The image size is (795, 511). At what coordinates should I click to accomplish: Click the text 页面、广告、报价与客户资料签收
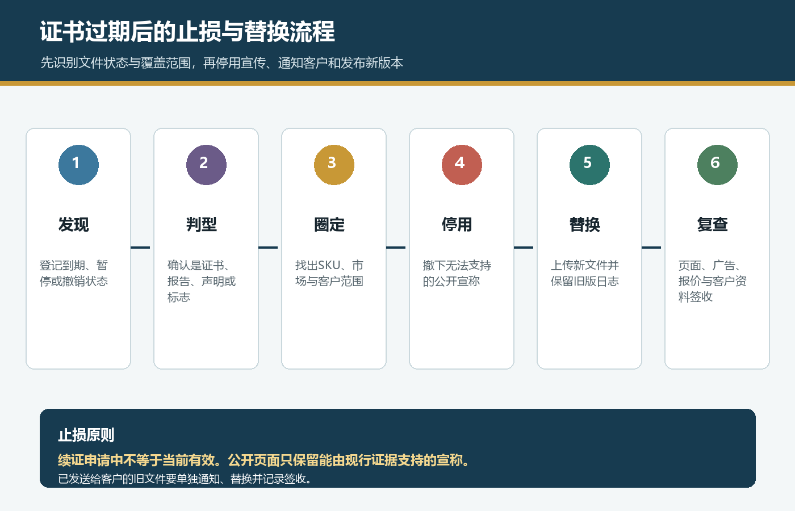coord(713,281)
